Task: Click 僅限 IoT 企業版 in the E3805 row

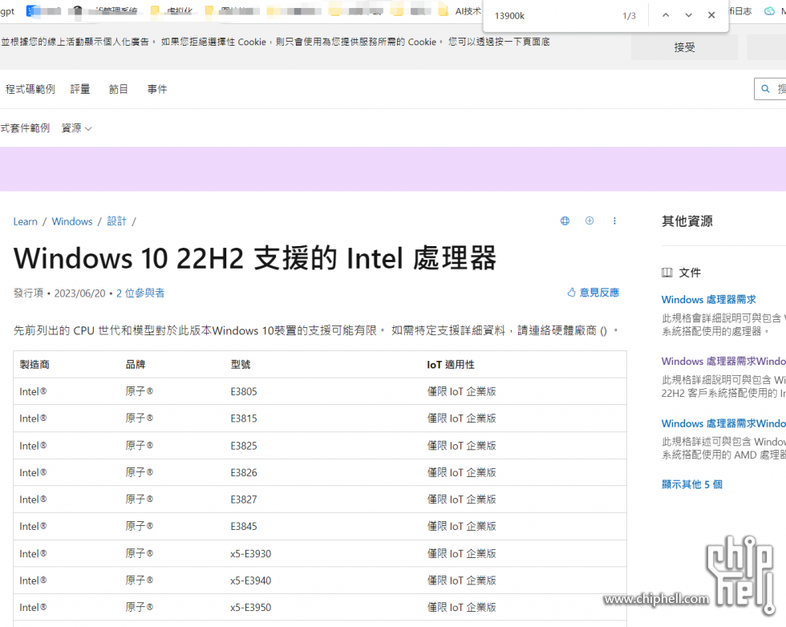Action: point(461,392)
